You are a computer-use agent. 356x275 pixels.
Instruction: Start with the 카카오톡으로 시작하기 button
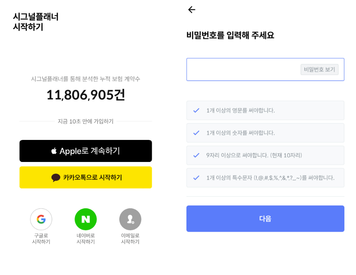click(x=86, y=178)
